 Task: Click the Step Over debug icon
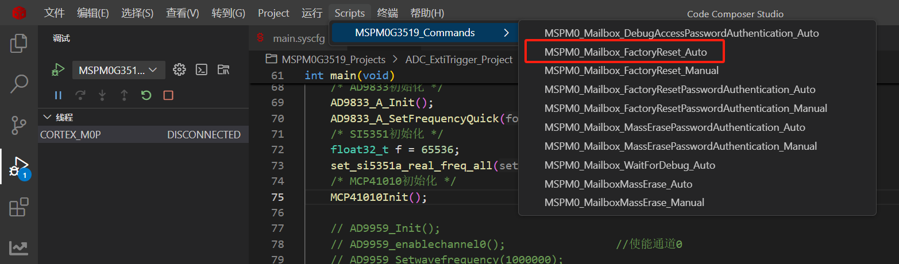pos(80,95)
